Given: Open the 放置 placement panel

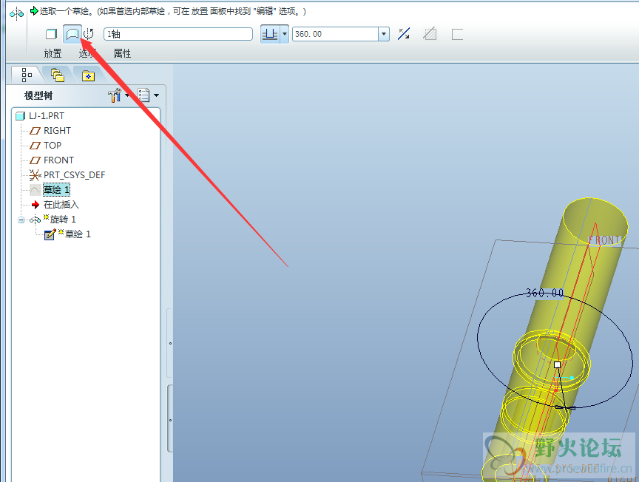Looking at the screenshot, I should point(53,53).
